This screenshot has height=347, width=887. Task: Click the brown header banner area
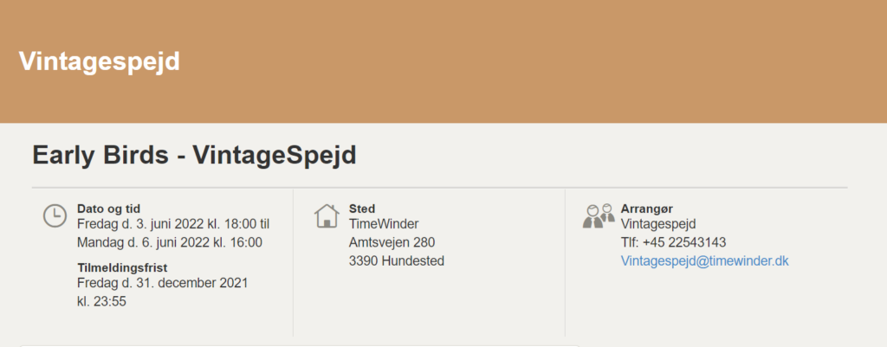click(443, 61)
